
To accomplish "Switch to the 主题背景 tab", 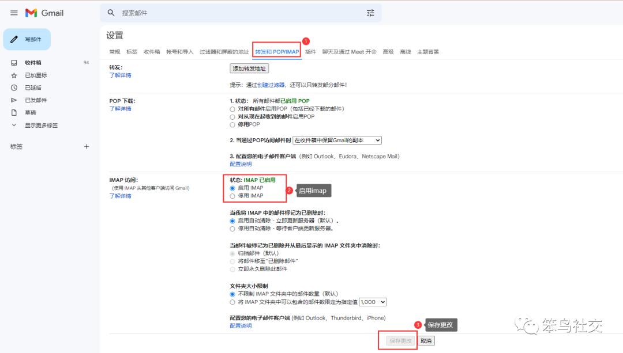I will click(x=428, y=52).
